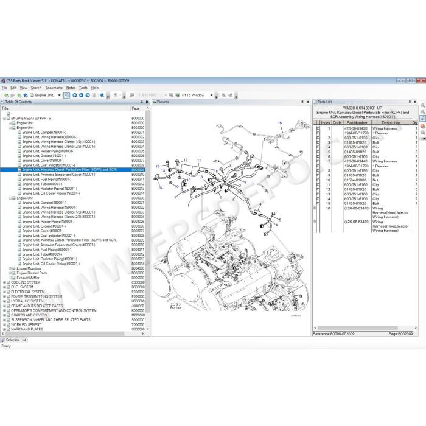Click the Title column header in contents
The width and height of the screenshot is (426, 426).
pos(65,108)
